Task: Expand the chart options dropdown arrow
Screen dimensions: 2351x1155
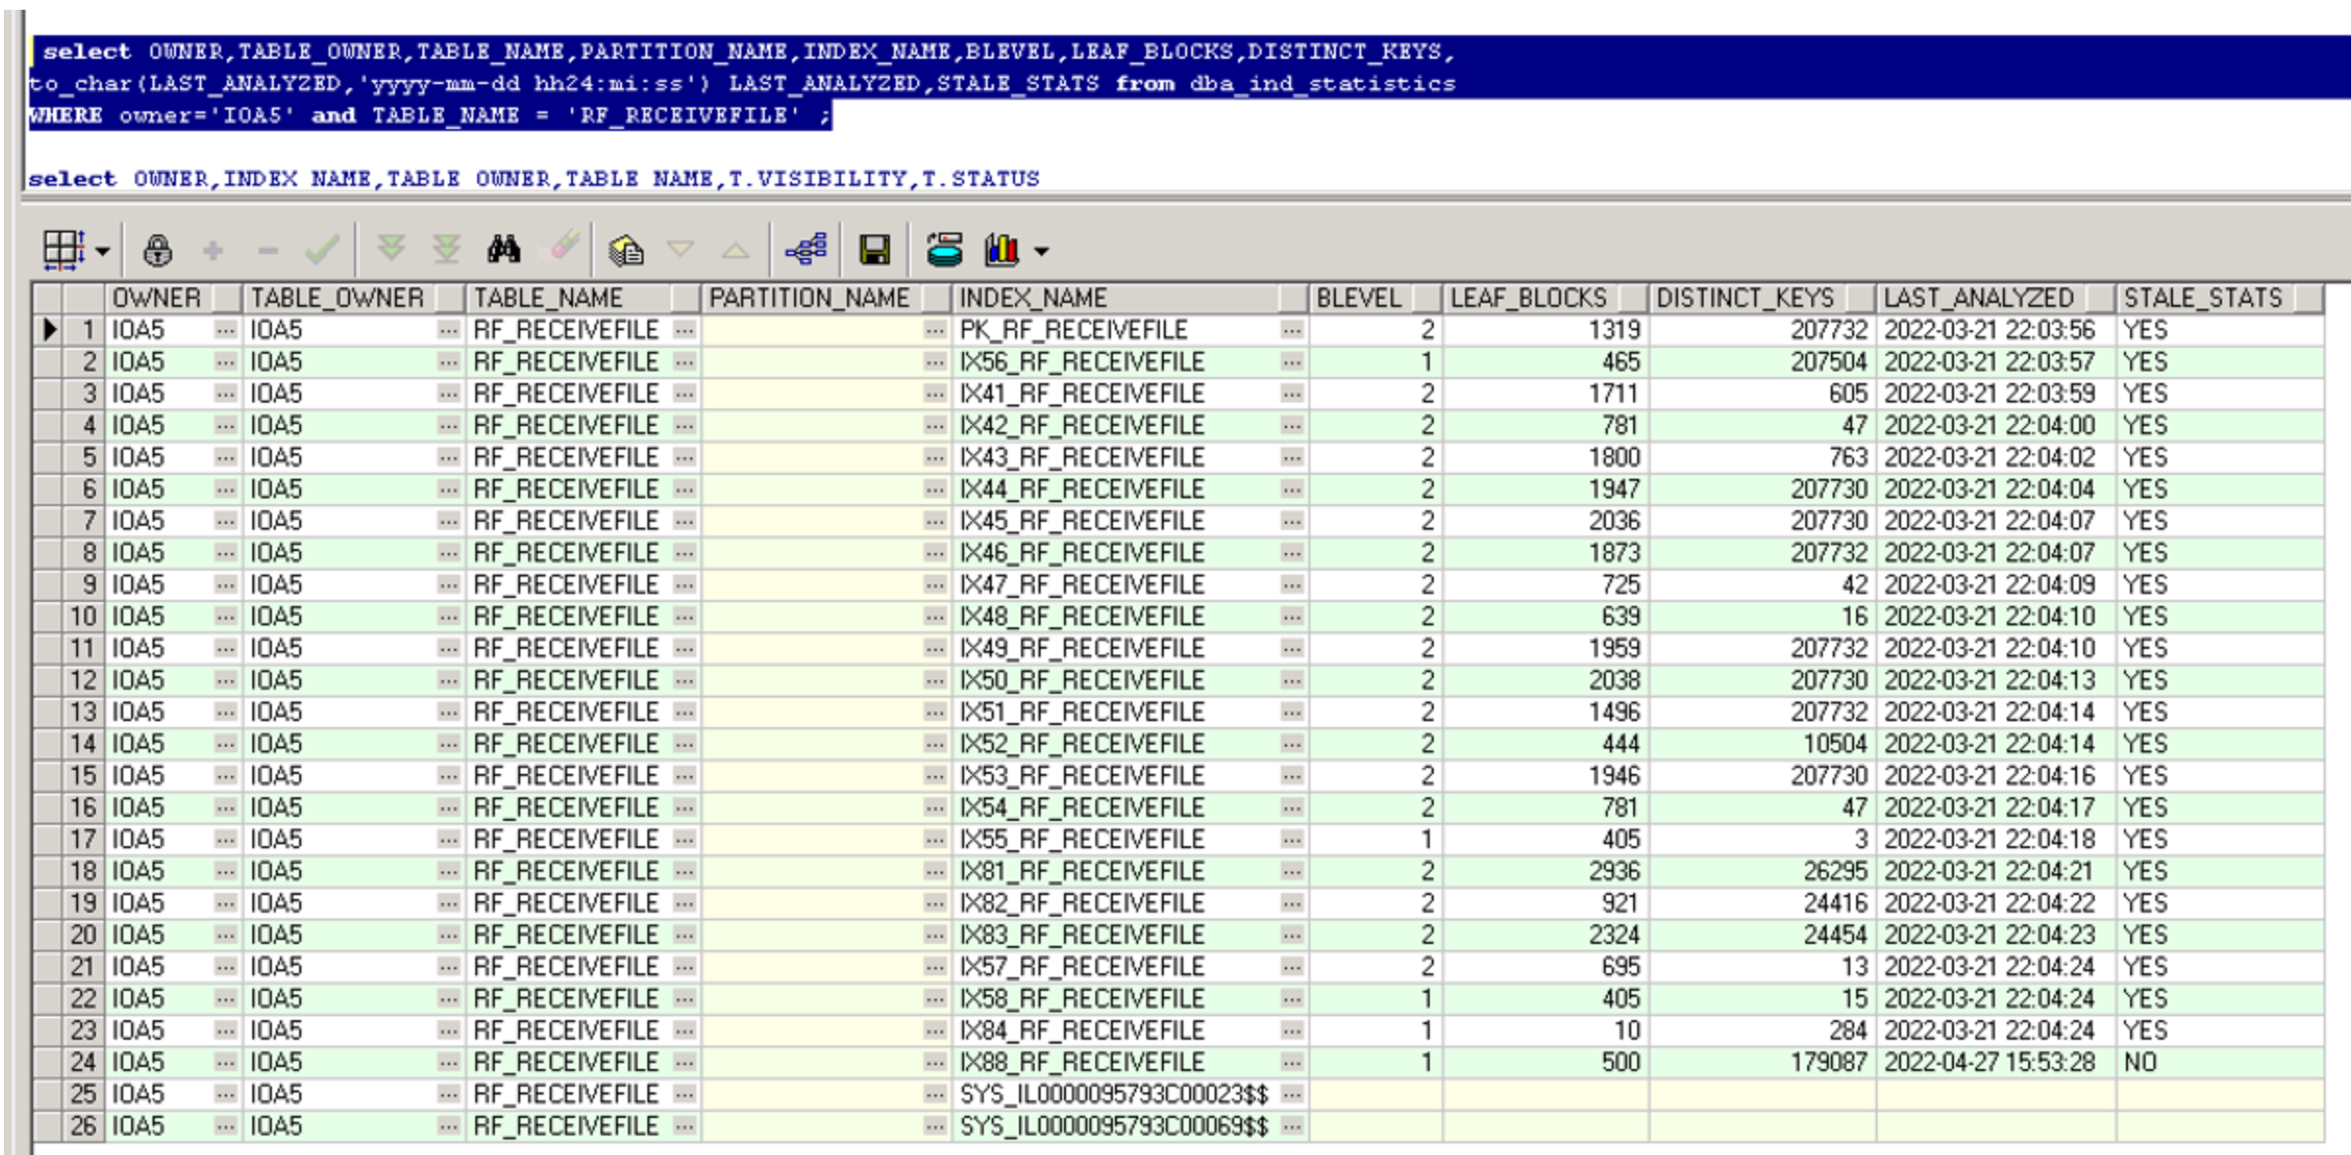Action: point(1042,251)
